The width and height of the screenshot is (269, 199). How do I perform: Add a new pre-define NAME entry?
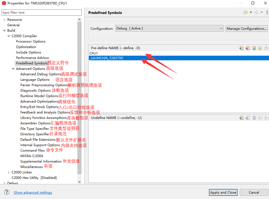click(241, 48)
